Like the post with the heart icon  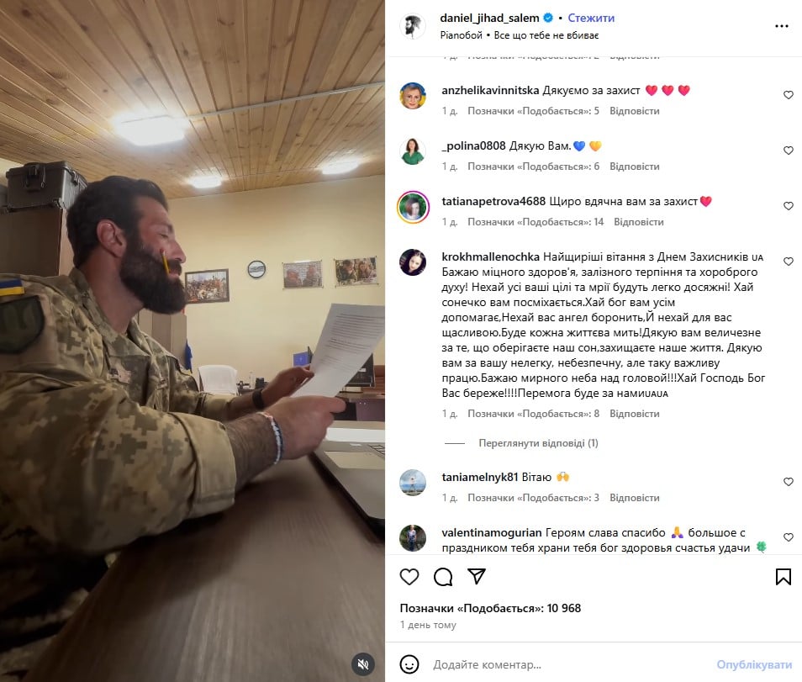tap(409, 577)
